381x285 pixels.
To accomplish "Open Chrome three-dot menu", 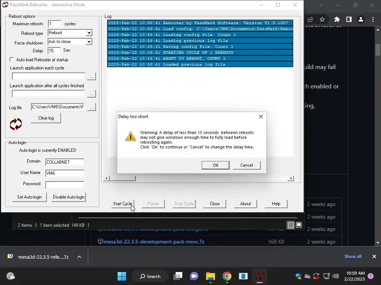I will tap(373, 19).
